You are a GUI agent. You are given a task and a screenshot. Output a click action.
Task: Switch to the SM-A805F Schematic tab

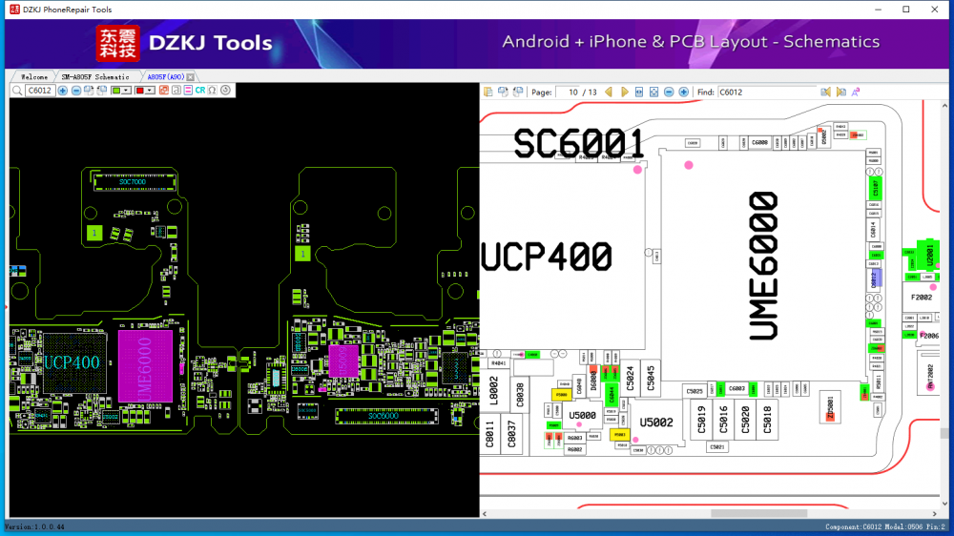tap(95, 77)
